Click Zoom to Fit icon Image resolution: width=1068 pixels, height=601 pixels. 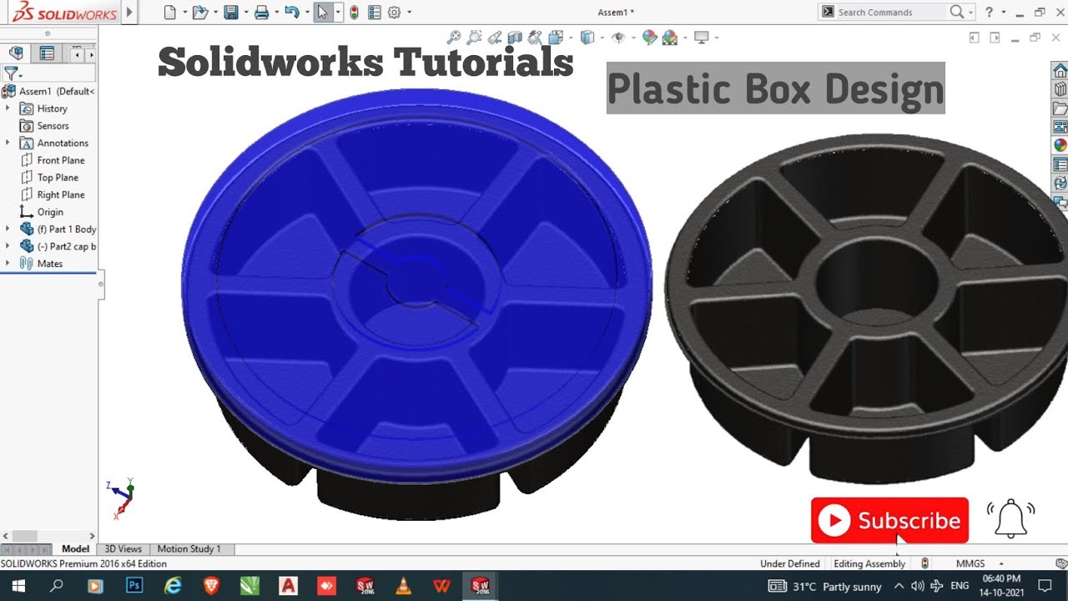454,38
